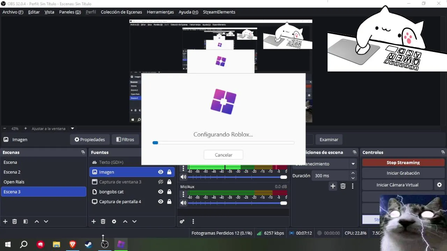Open audio mixer three-dot menu at bottom
This screenshot has height=251, width=447.
[x=193, y=221]
